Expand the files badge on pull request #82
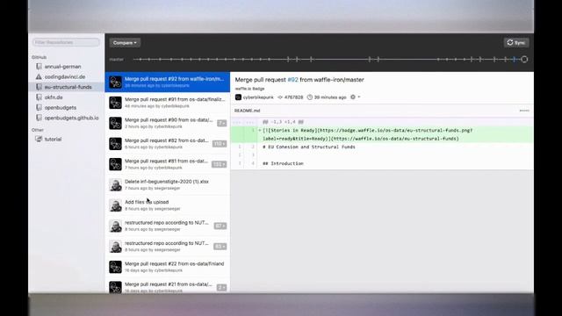Screen dimensions: 562x316 pos(220,144)
